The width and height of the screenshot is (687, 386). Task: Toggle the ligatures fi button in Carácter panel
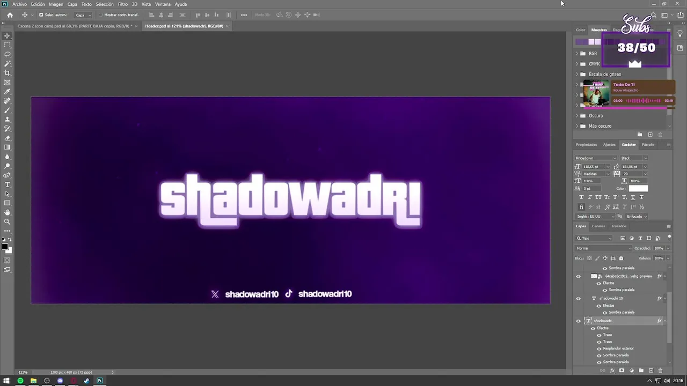pyautogui.click(x=581, y=207)
